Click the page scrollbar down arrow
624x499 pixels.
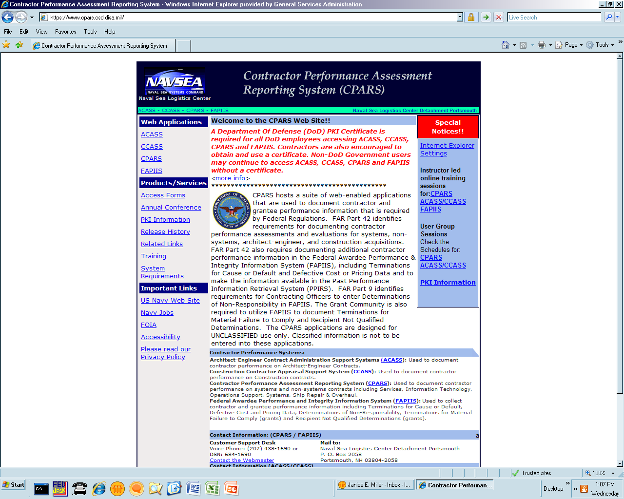pyautogui.click(x=620, y=463)
